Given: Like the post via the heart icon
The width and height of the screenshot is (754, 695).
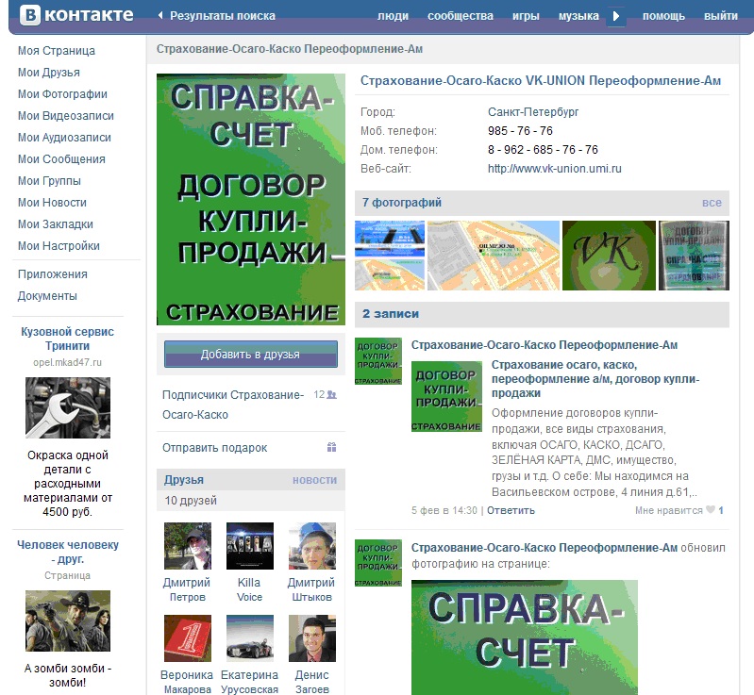Looking at the screenshot, I should tap(711, 510).
